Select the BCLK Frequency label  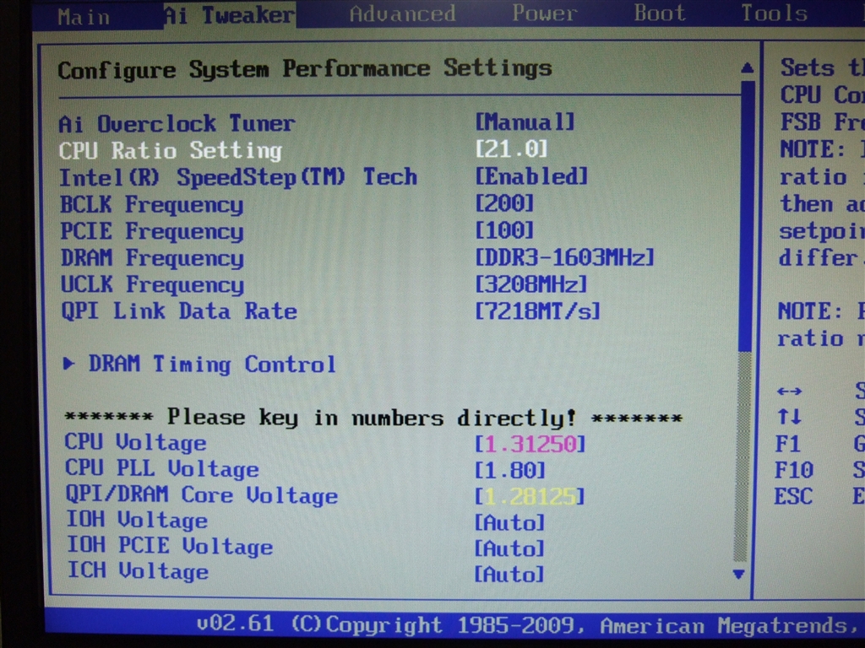tap(152, 205)
